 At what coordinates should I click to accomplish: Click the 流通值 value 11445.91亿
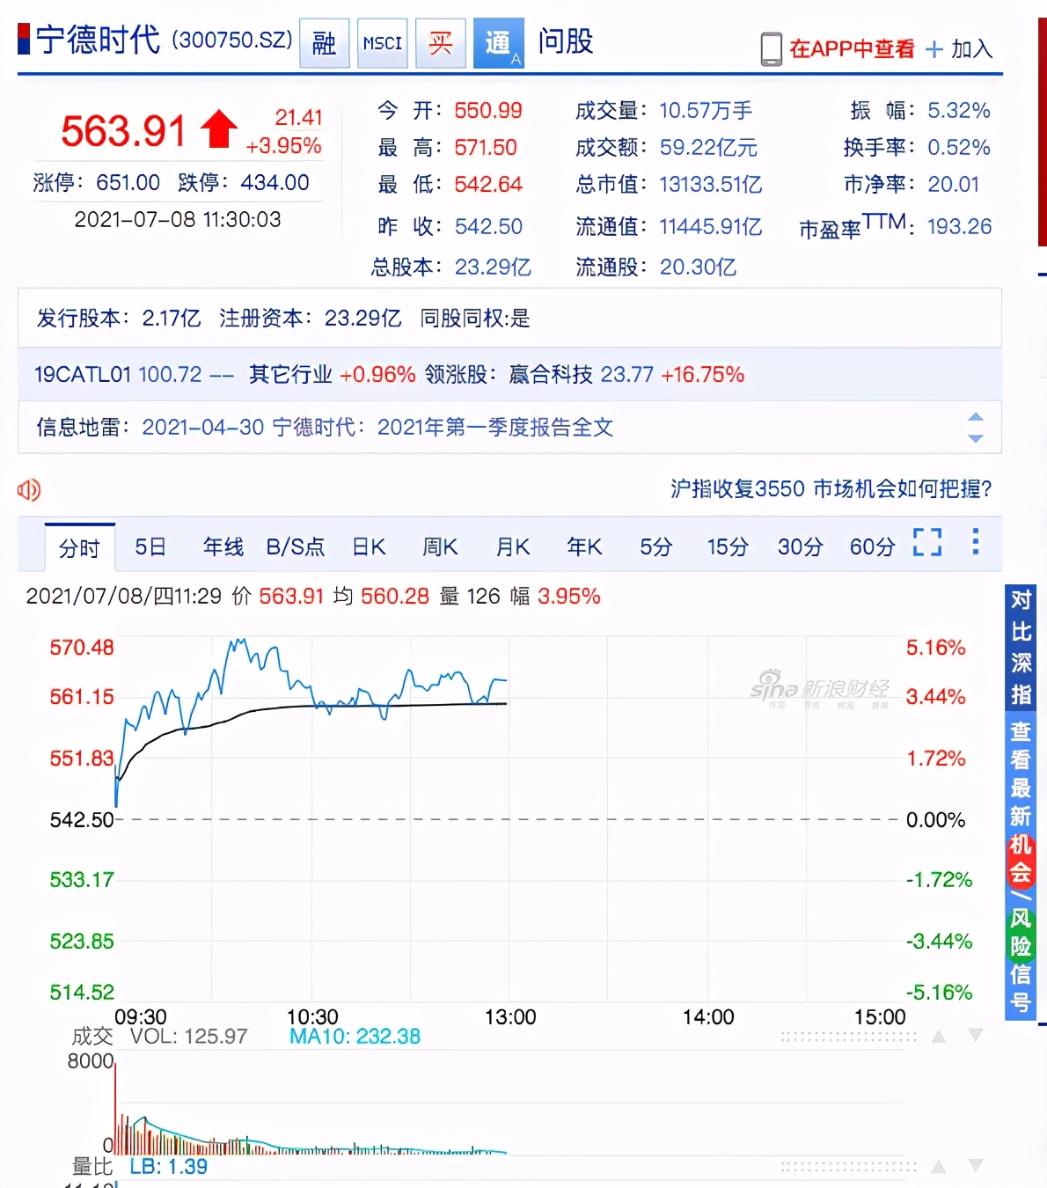pyautogui.click(x=711, y=227)
